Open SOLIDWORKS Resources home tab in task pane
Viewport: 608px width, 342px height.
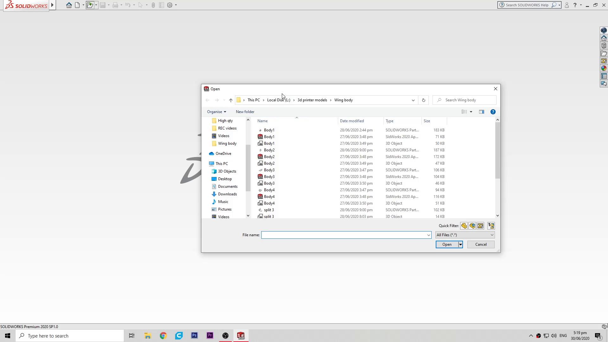(604, 38)
